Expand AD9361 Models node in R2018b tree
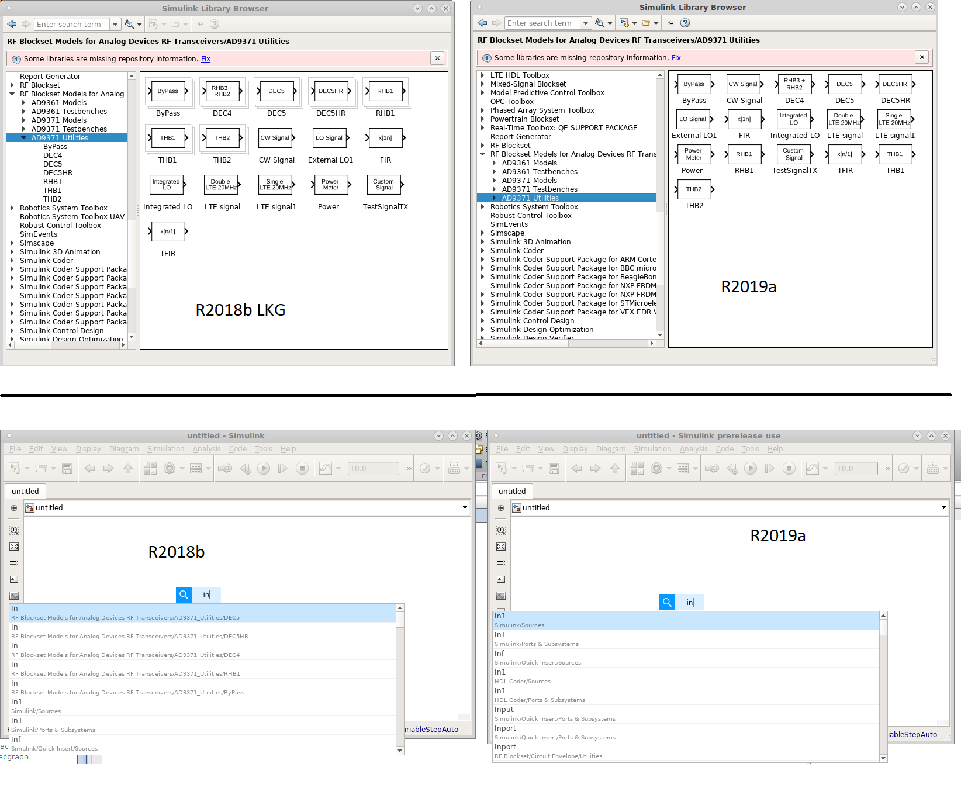This screenshot has width=961, height=802. [23, 103]
